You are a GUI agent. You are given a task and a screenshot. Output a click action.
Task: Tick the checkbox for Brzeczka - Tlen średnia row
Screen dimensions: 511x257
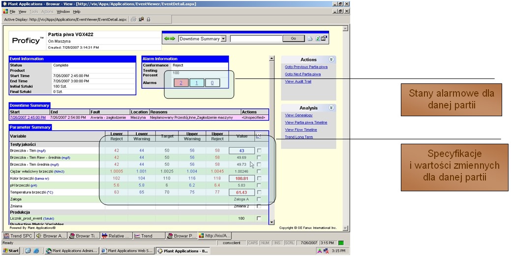259,164
